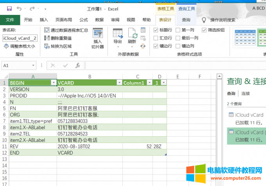The image size is (266, 186).
Task: Click the Save icon in title bar
Action: click(9, 8)
